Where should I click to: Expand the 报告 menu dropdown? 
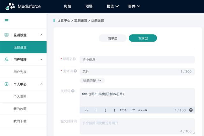[113, 6]
